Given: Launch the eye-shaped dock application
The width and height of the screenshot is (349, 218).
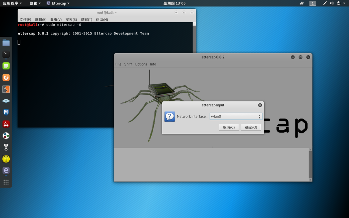Looking at the screenshot, I should pyautogui.click(x=6, y=101).
